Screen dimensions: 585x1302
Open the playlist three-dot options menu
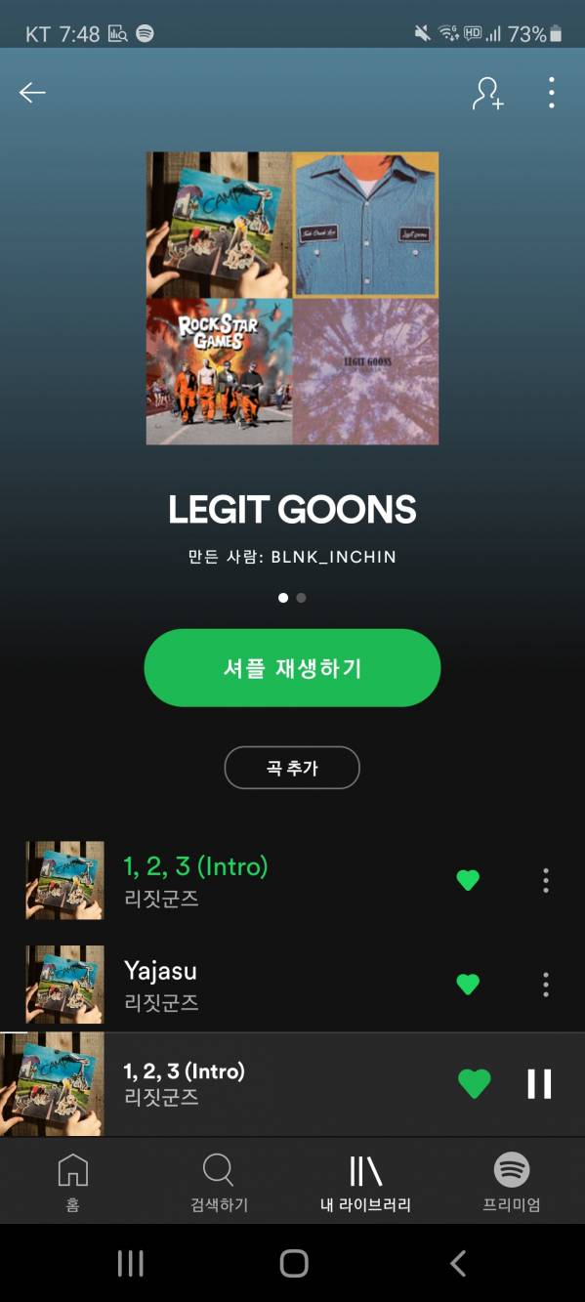552,93
